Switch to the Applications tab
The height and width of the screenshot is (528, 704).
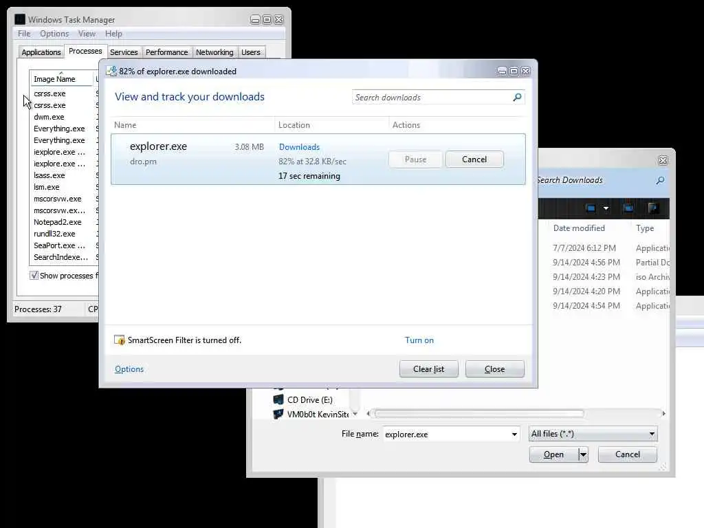coord(41,52)
